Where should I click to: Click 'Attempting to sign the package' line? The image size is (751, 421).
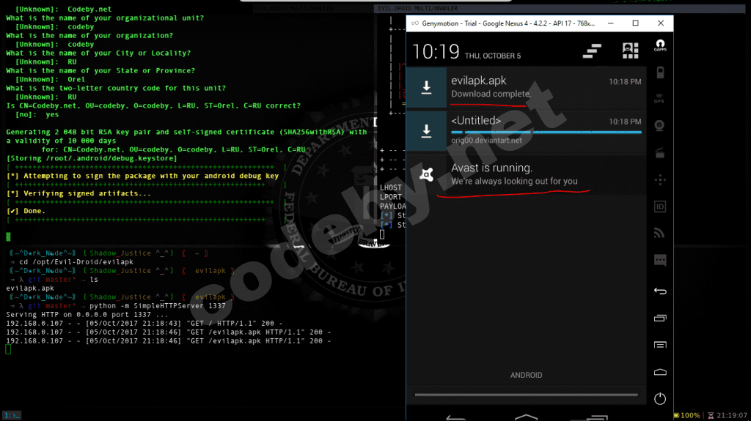click(142, 176)
